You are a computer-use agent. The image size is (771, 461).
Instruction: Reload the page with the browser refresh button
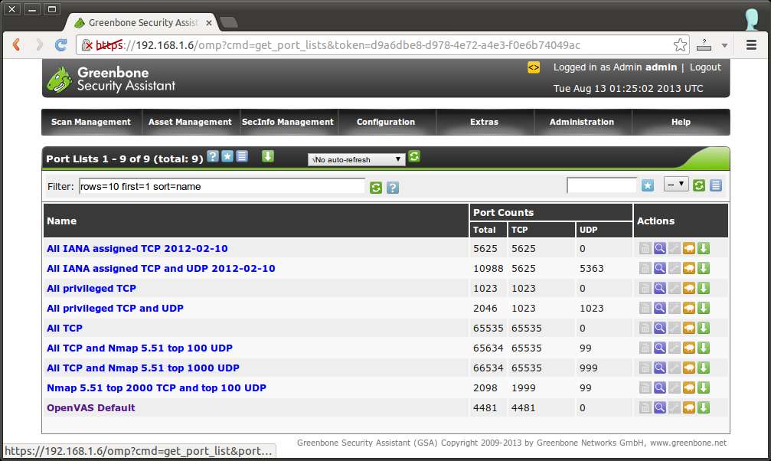coord(61,44)
